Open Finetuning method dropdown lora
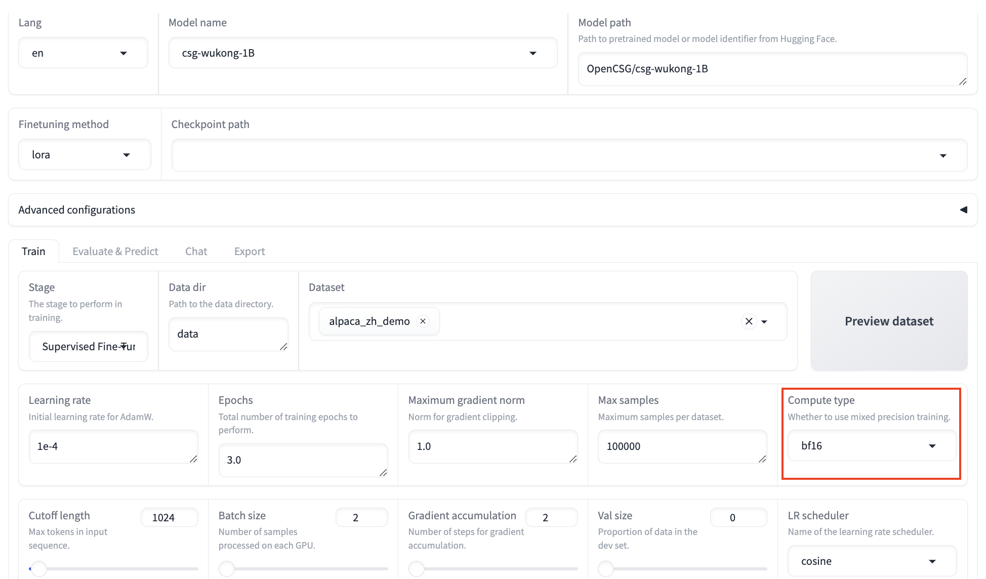The image size is (986, 579). 85,155
